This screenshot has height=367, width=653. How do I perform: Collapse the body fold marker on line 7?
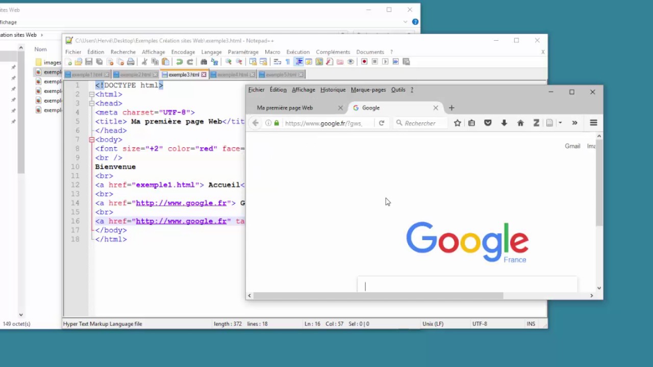click(x=92, y=140)
